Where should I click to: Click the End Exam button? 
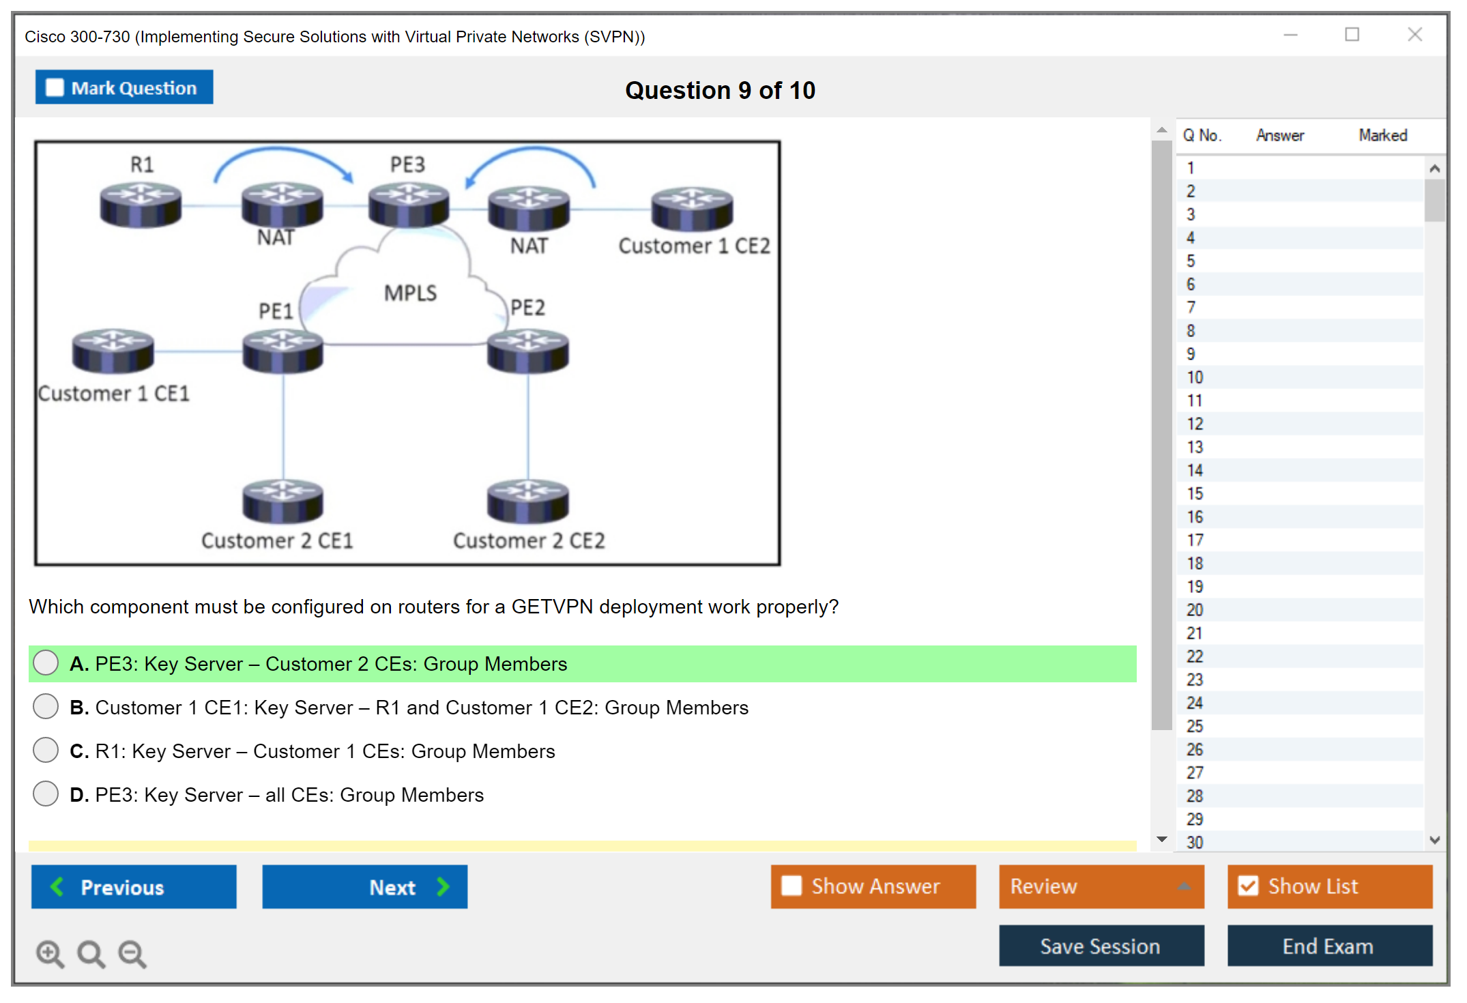1328,946
